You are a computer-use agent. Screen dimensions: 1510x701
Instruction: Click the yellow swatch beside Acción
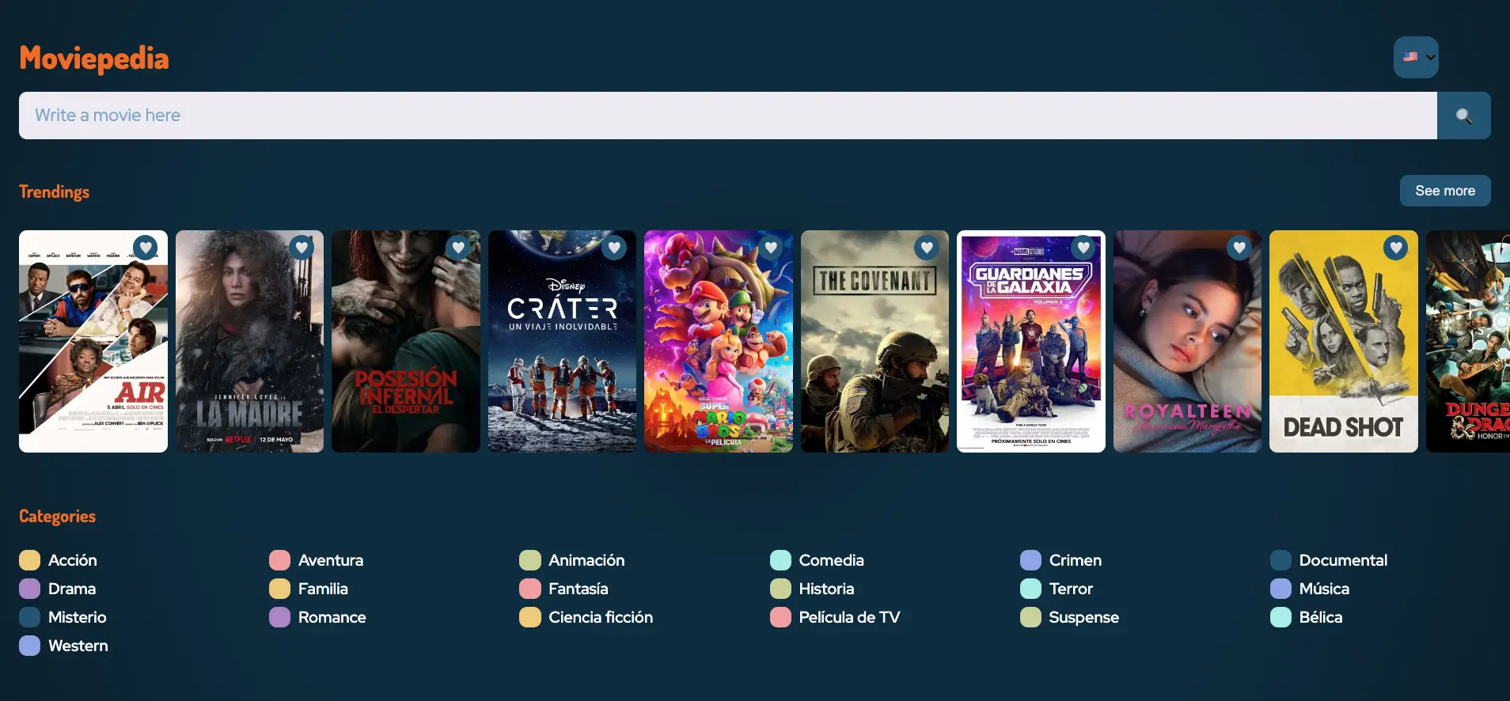point(29,560)
